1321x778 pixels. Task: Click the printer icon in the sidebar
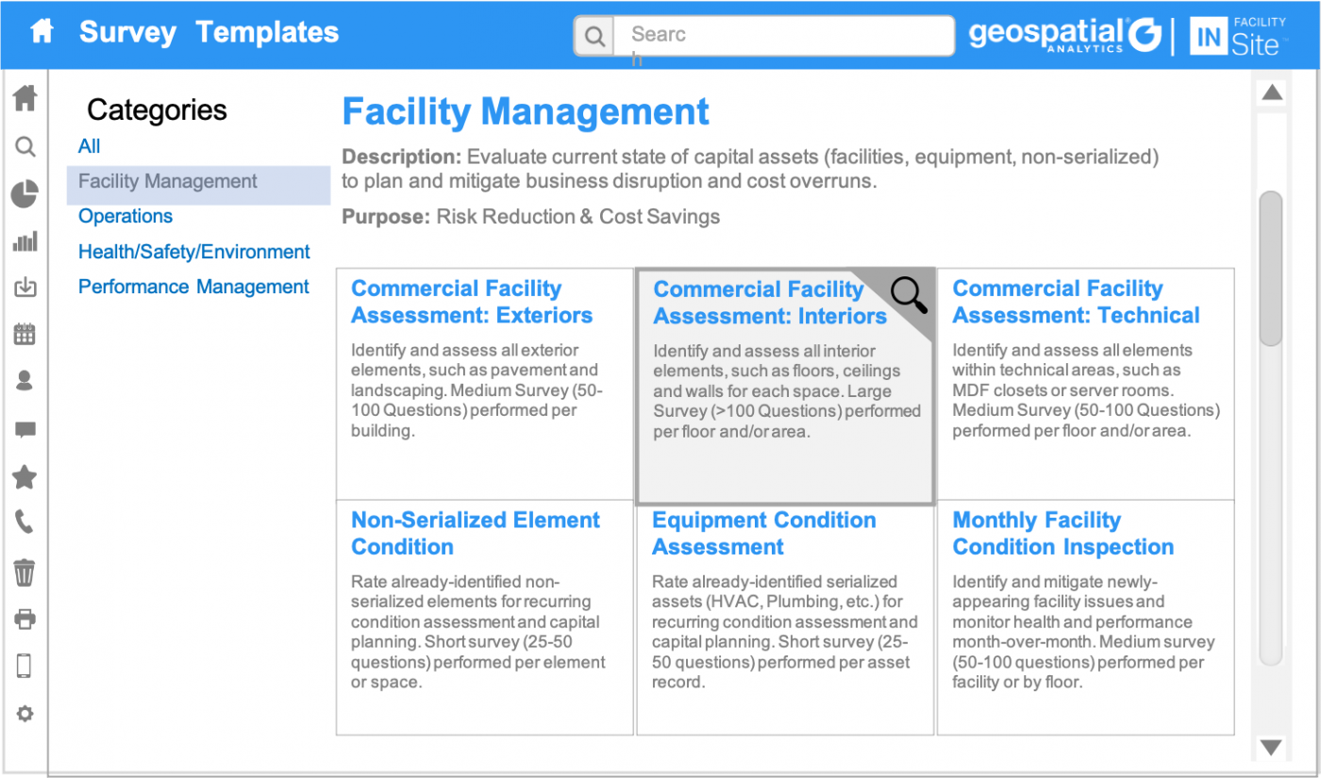(25, 620)
